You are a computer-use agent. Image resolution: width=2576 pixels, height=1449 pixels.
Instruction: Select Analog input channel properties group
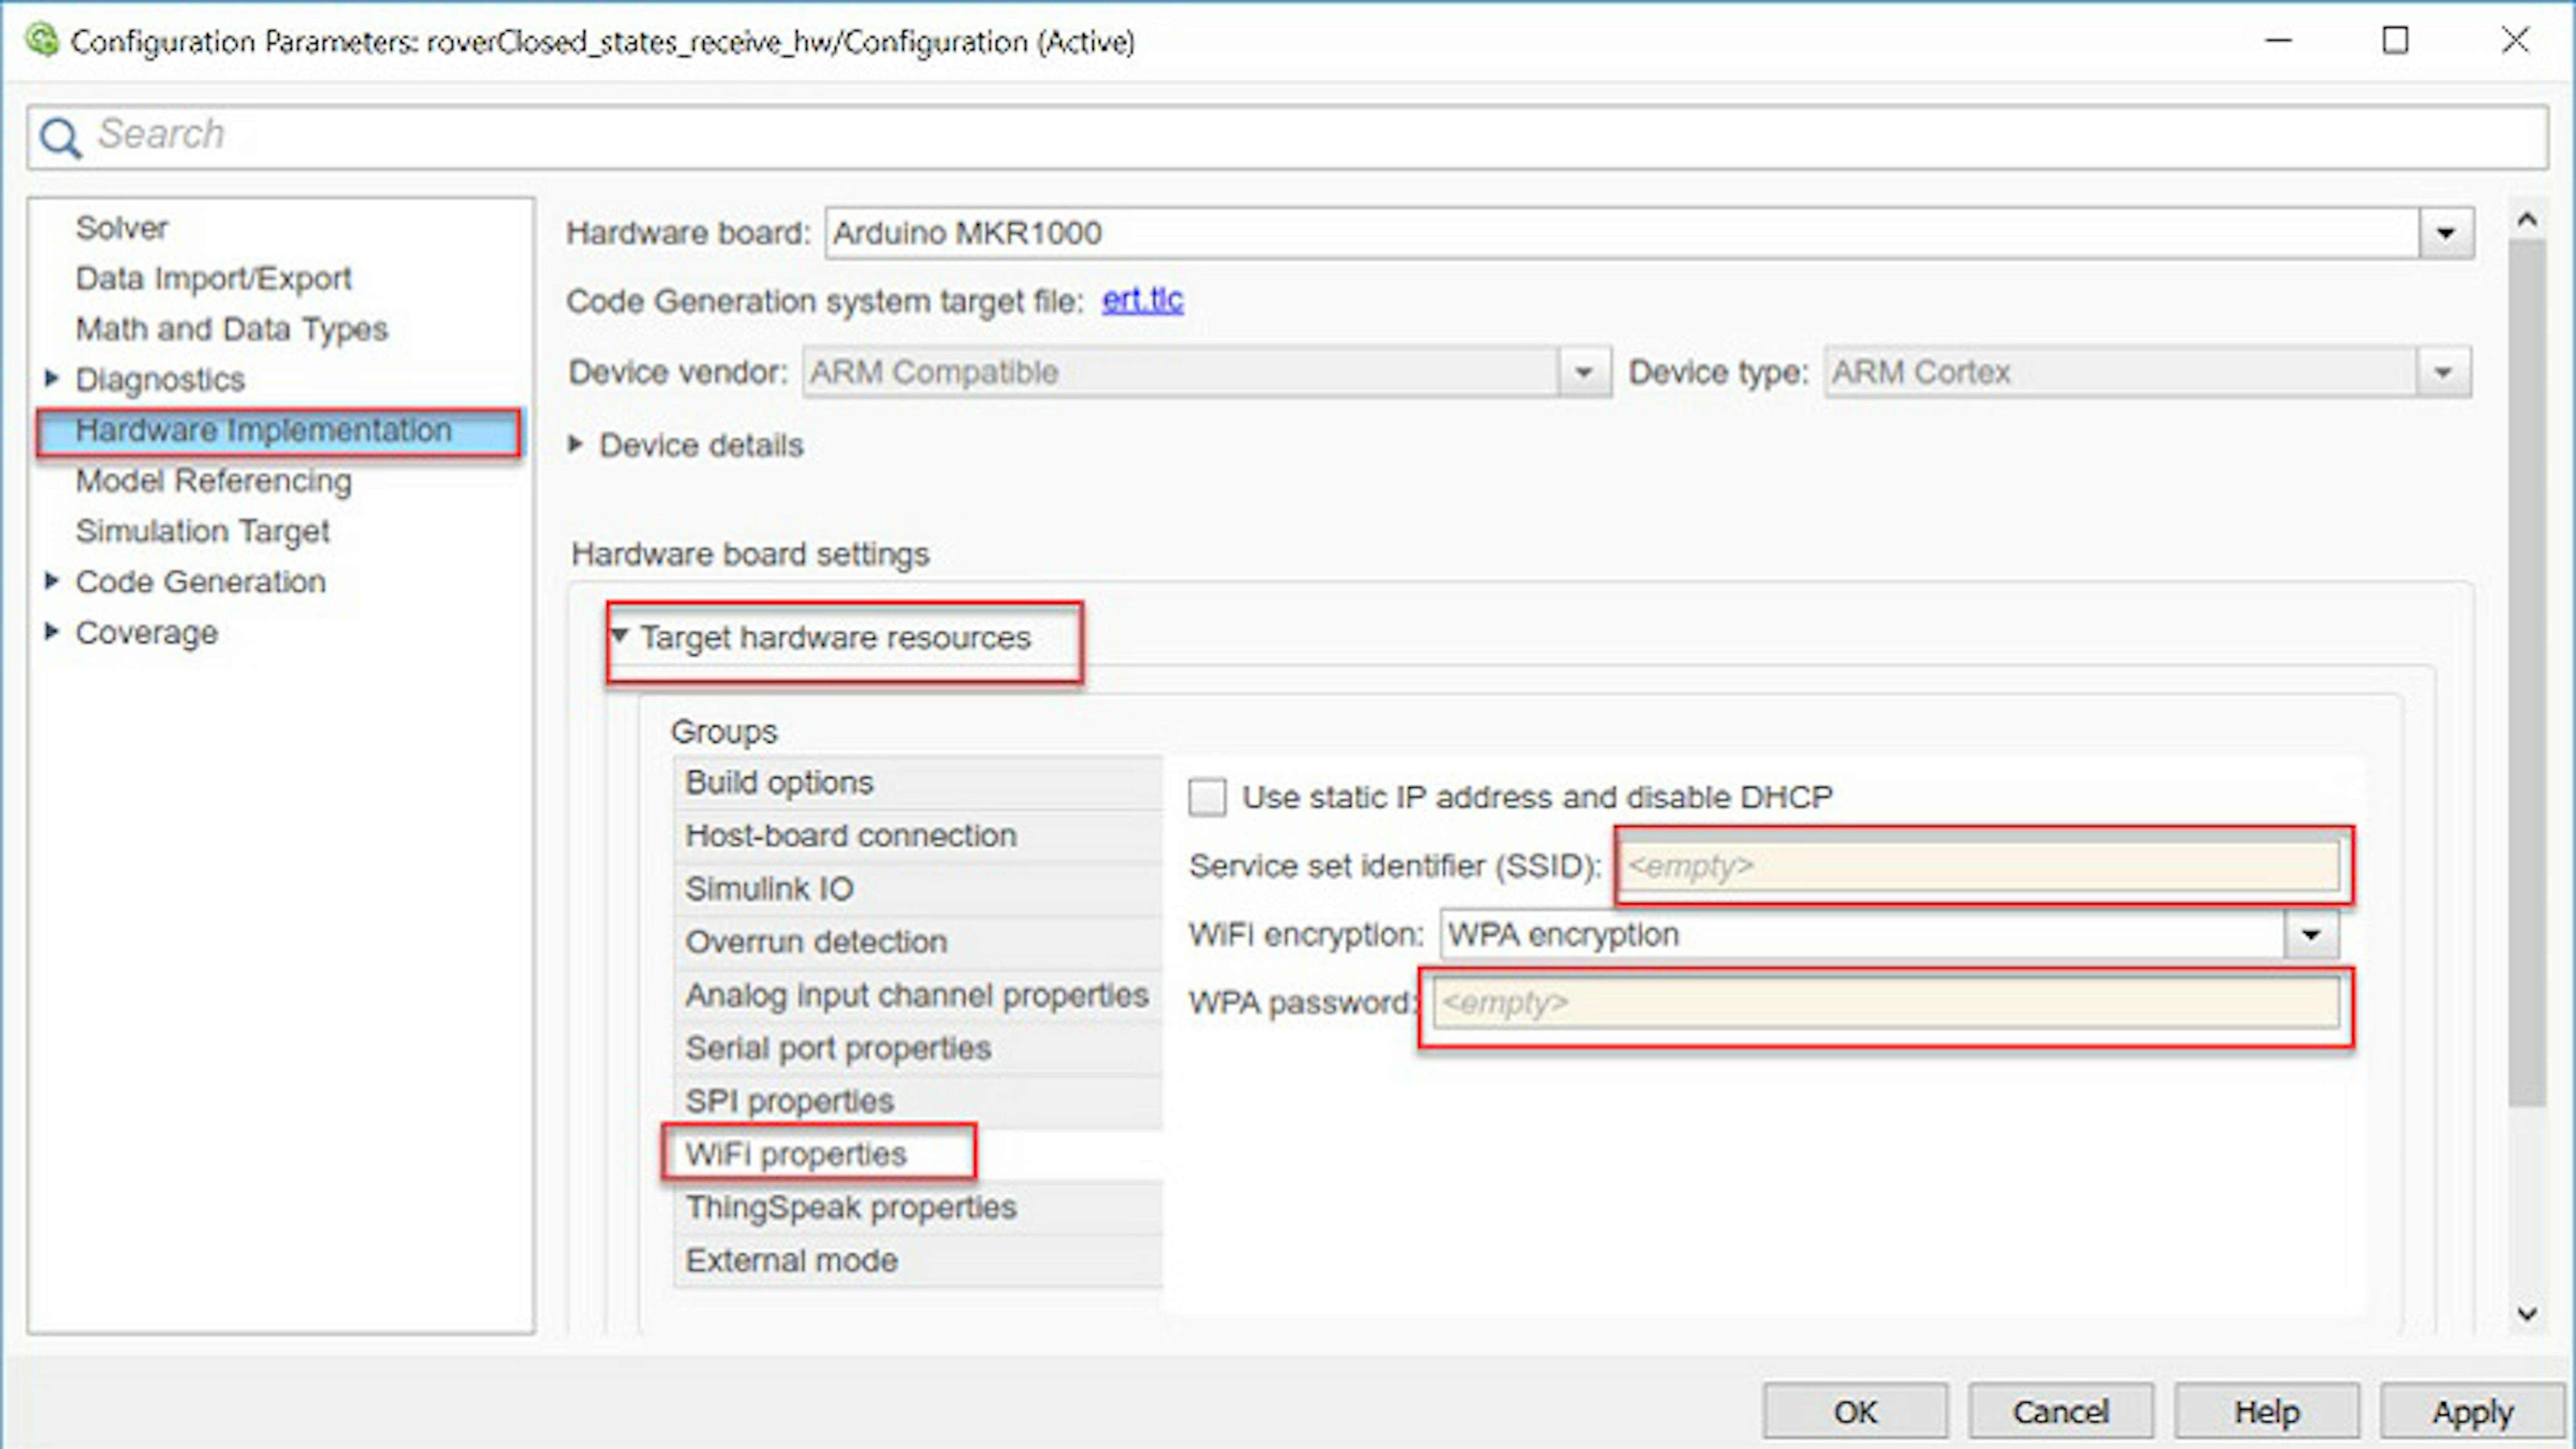[918, 995]
